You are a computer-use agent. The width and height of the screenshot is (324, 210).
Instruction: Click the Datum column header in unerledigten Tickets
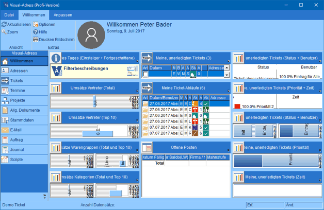tap(160, 68)
